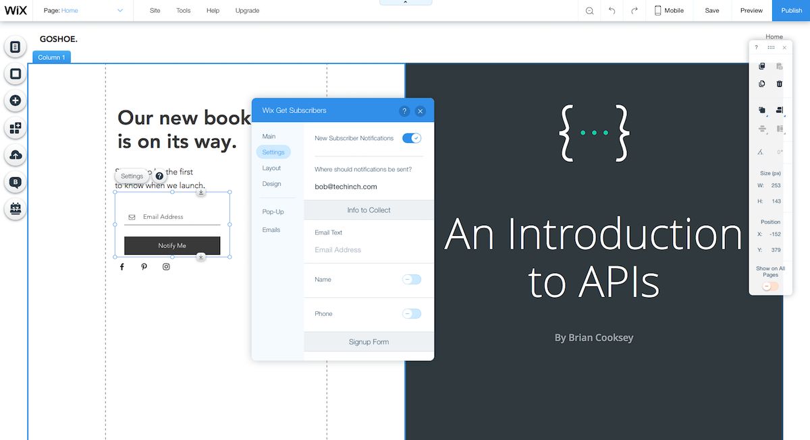Image resolution: width=810 pixels, height=440 pixels.
Task: Expand the collapsed top bar chevron
Action: [x=406, y=3]
